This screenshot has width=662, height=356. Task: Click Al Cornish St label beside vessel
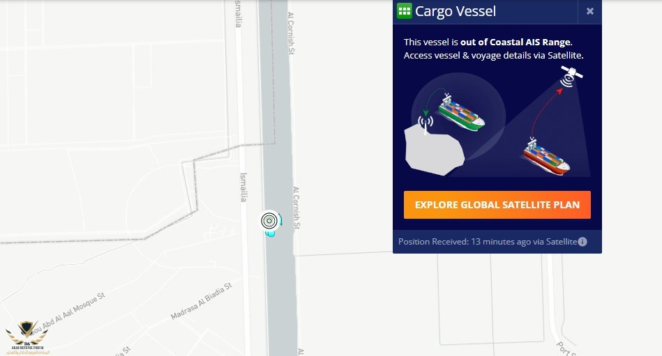[x=296, y=208]
